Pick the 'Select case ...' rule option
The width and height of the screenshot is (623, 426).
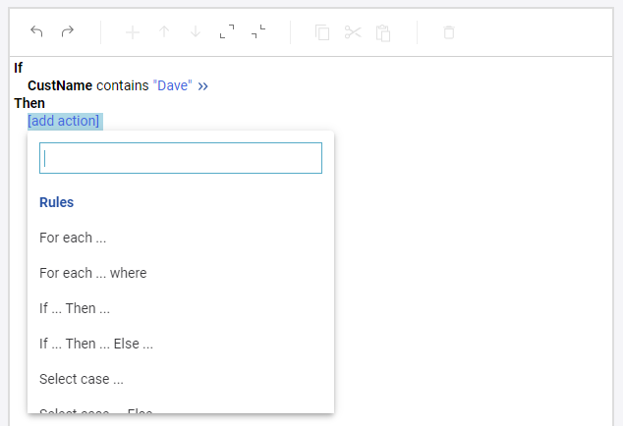tap(81, 379)
